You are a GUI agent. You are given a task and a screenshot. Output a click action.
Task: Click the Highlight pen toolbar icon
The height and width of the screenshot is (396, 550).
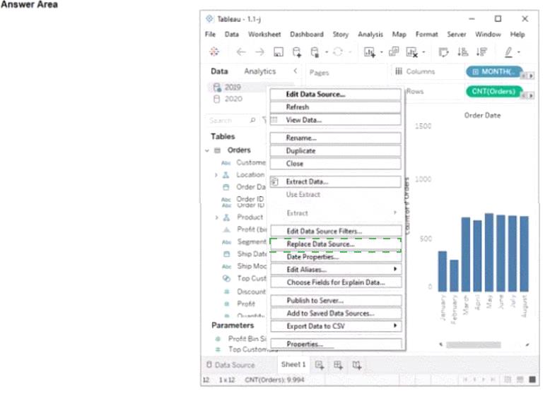coord(508,52)
